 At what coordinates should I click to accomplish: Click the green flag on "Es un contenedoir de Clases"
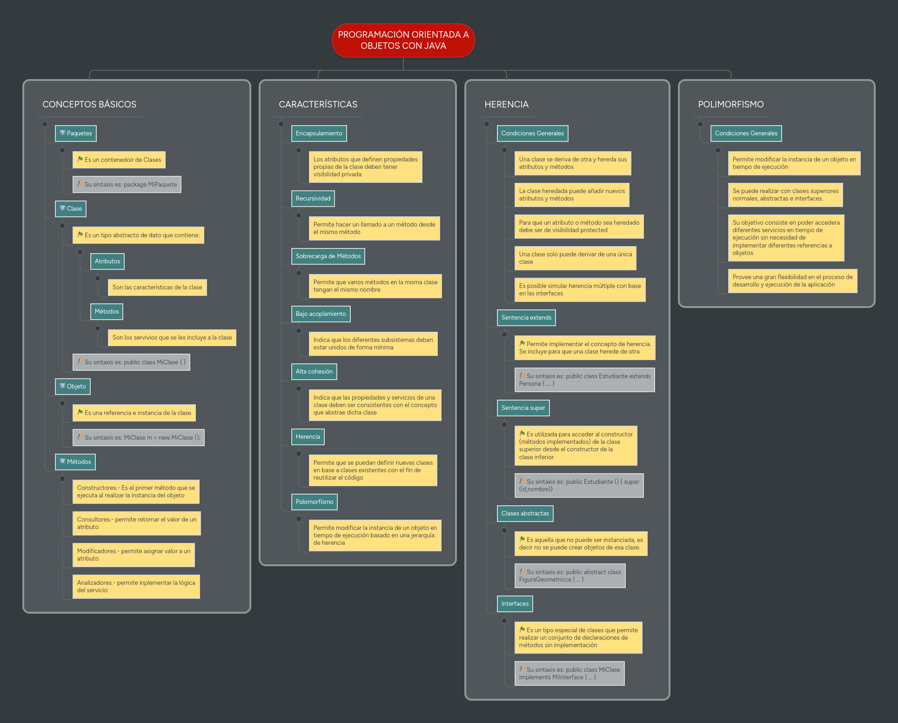(81, 160)
